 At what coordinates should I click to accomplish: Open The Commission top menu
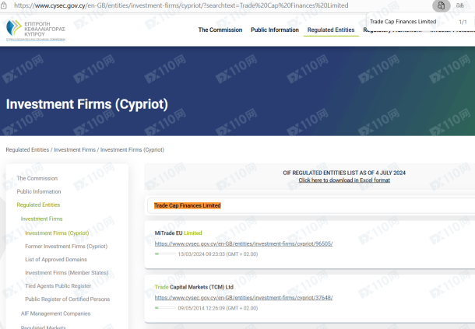tap(220, 30)
